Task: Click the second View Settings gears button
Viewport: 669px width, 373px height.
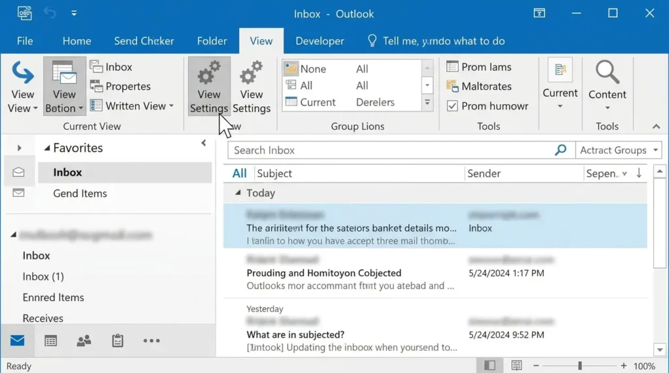Action: click(252, 87)
